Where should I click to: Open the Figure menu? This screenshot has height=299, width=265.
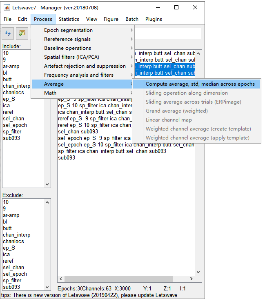click(111, 19)
